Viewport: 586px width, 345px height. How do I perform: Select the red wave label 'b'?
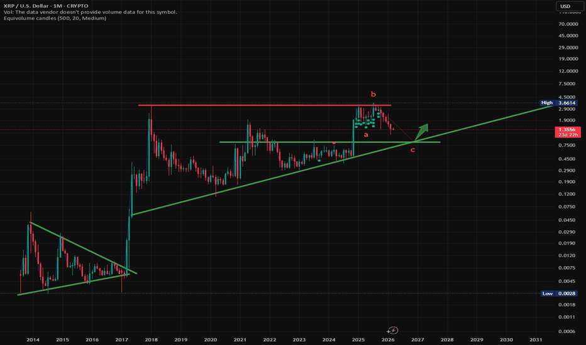[x=373, y=94]
